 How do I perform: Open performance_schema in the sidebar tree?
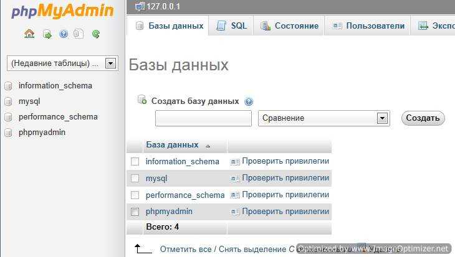[x=58, y=117]
